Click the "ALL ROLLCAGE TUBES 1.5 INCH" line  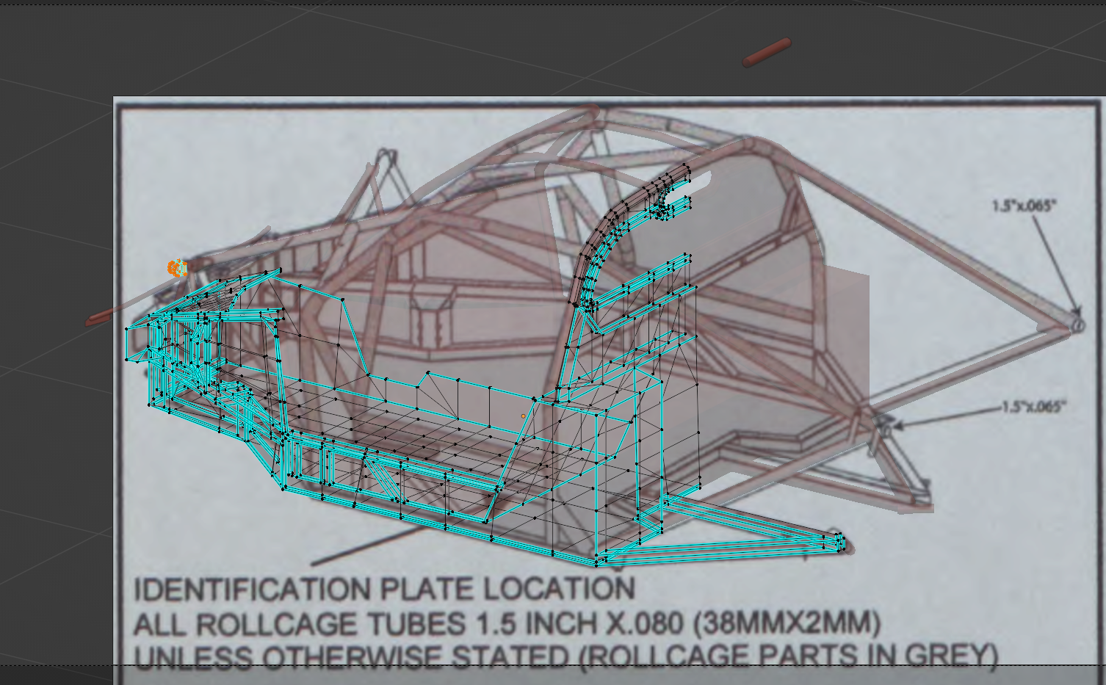tap(507, 624)
